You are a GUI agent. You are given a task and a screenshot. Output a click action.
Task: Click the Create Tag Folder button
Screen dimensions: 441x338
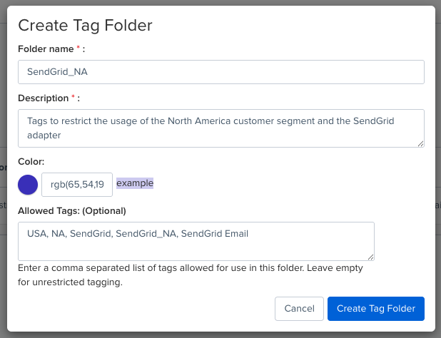pyautogui.click(x=376, y=309)
